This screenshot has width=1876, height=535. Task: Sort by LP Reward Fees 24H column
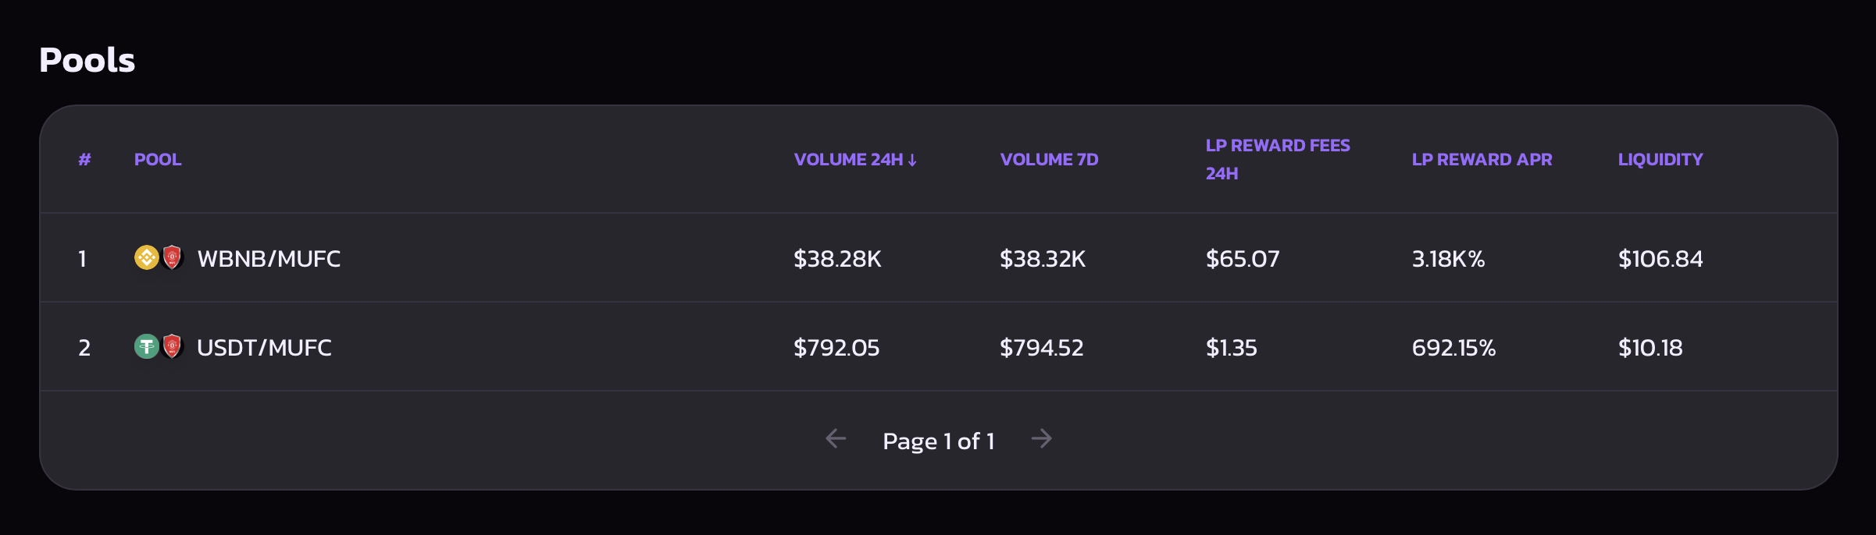click(1278, 159)
